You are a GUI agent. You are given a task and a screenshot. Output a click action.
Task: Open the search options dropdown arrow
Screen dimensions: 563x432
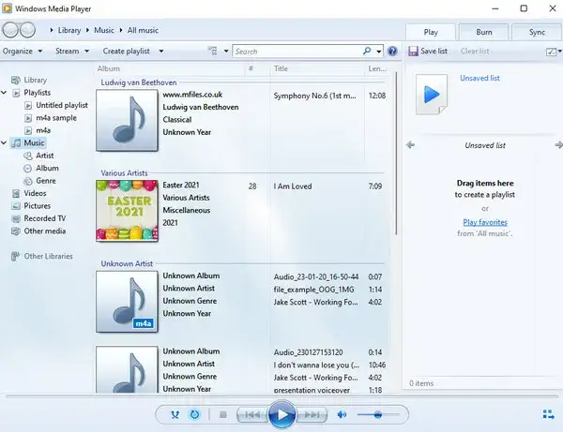[379, 52]
